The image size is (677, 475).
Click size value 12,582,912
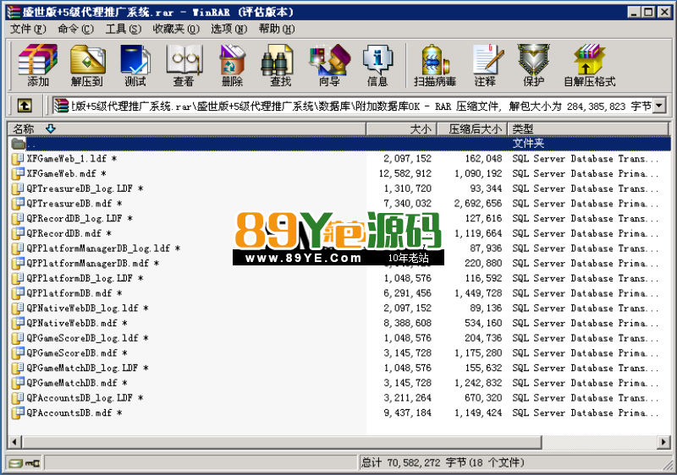405,174
